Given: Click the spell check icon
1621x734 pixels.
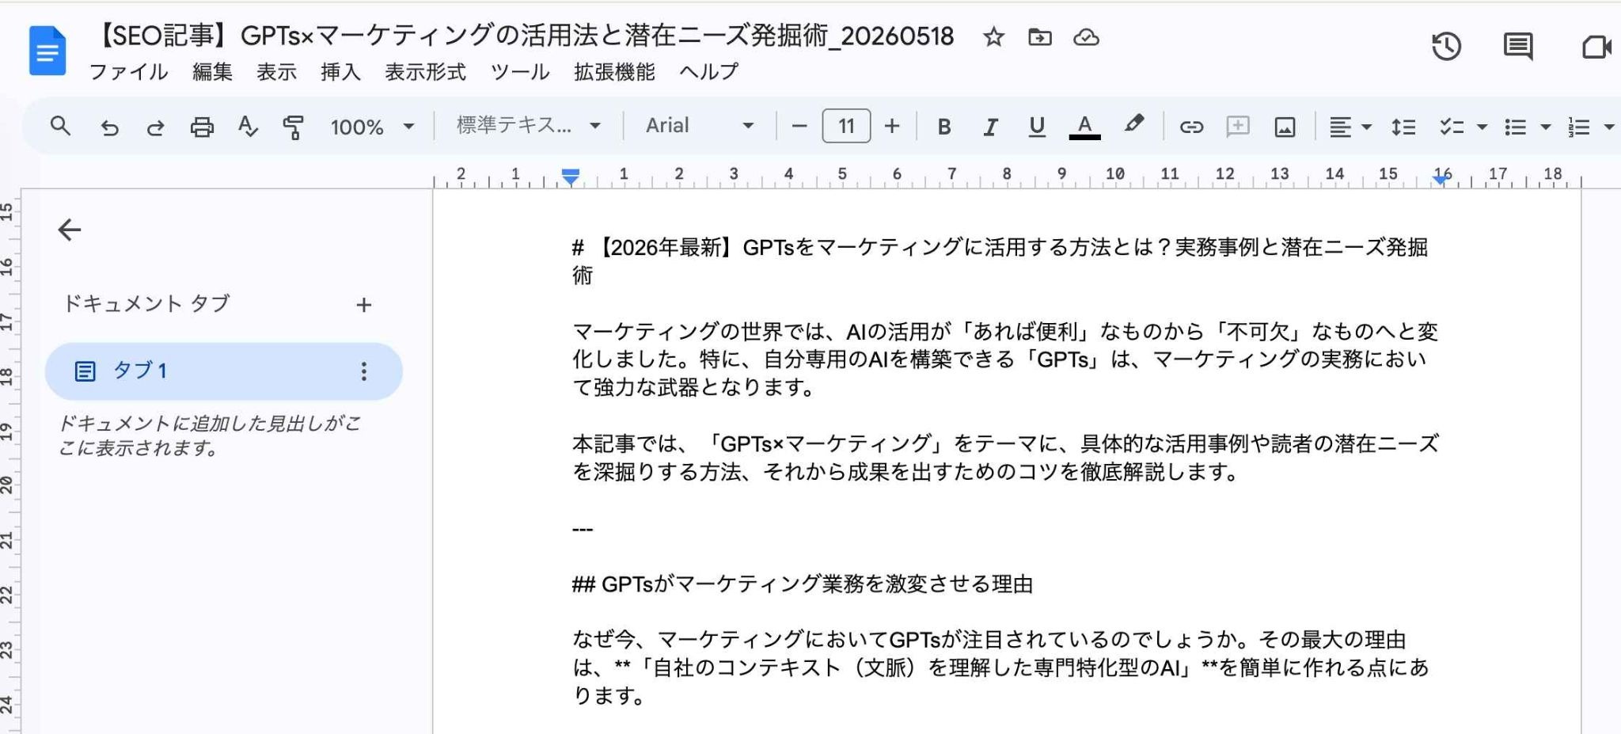Looking at the screenshot, I should (x=248, y=127).
